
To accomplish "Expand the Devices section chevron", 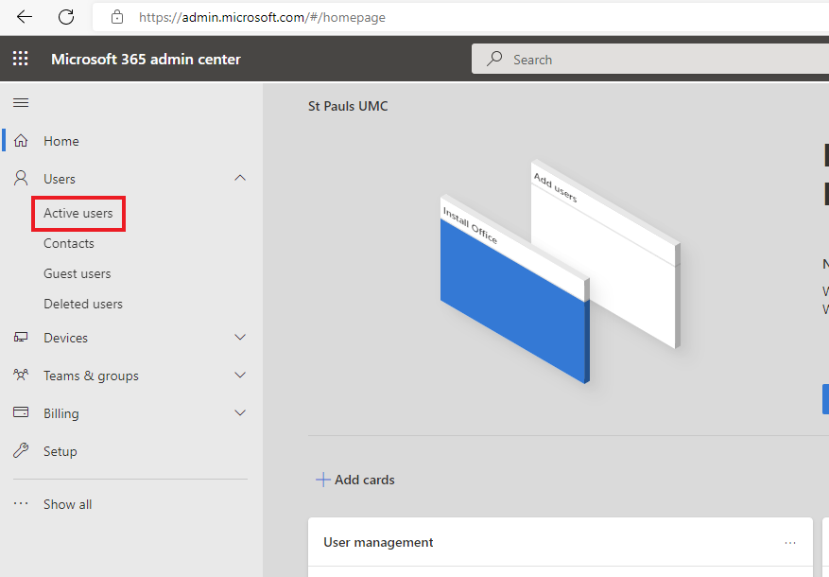I will [x=240, y=338].
